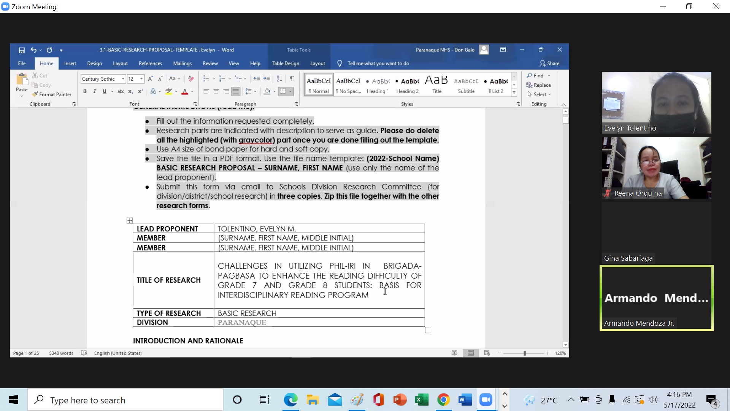Click the Clear All Formatting eraser icon
Viewport: 730px width, 411px height.
[191, 79]
